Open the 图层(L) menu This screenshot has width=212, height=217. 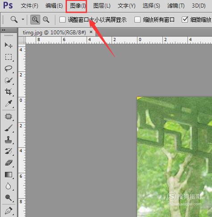[102, 6]
